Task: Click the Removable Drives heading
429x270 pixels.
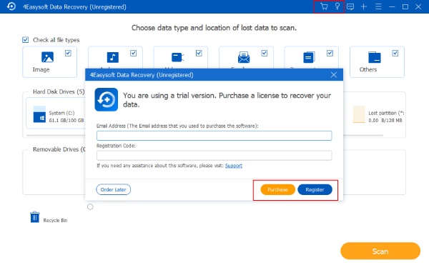Action: (59, 149)
